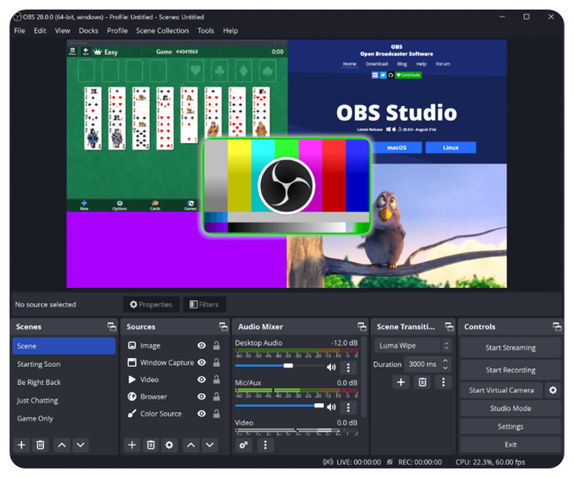The width and height of the screenshot is (574, 478).
Task: Toggle visibility of Browser source
Action: click(201, 396)
